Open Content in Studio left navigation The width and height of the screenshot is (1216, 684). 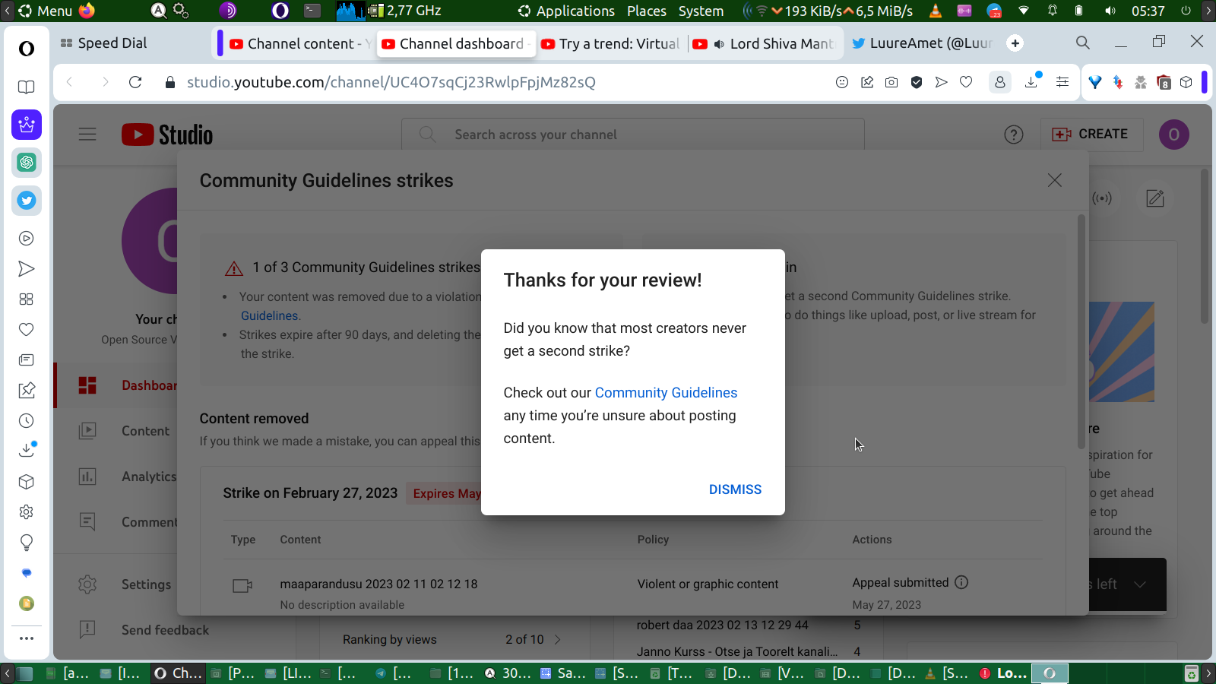click(145, 431)
